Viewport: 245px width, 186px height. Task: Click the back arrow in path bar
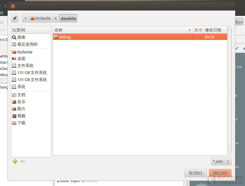coord(25,18)
